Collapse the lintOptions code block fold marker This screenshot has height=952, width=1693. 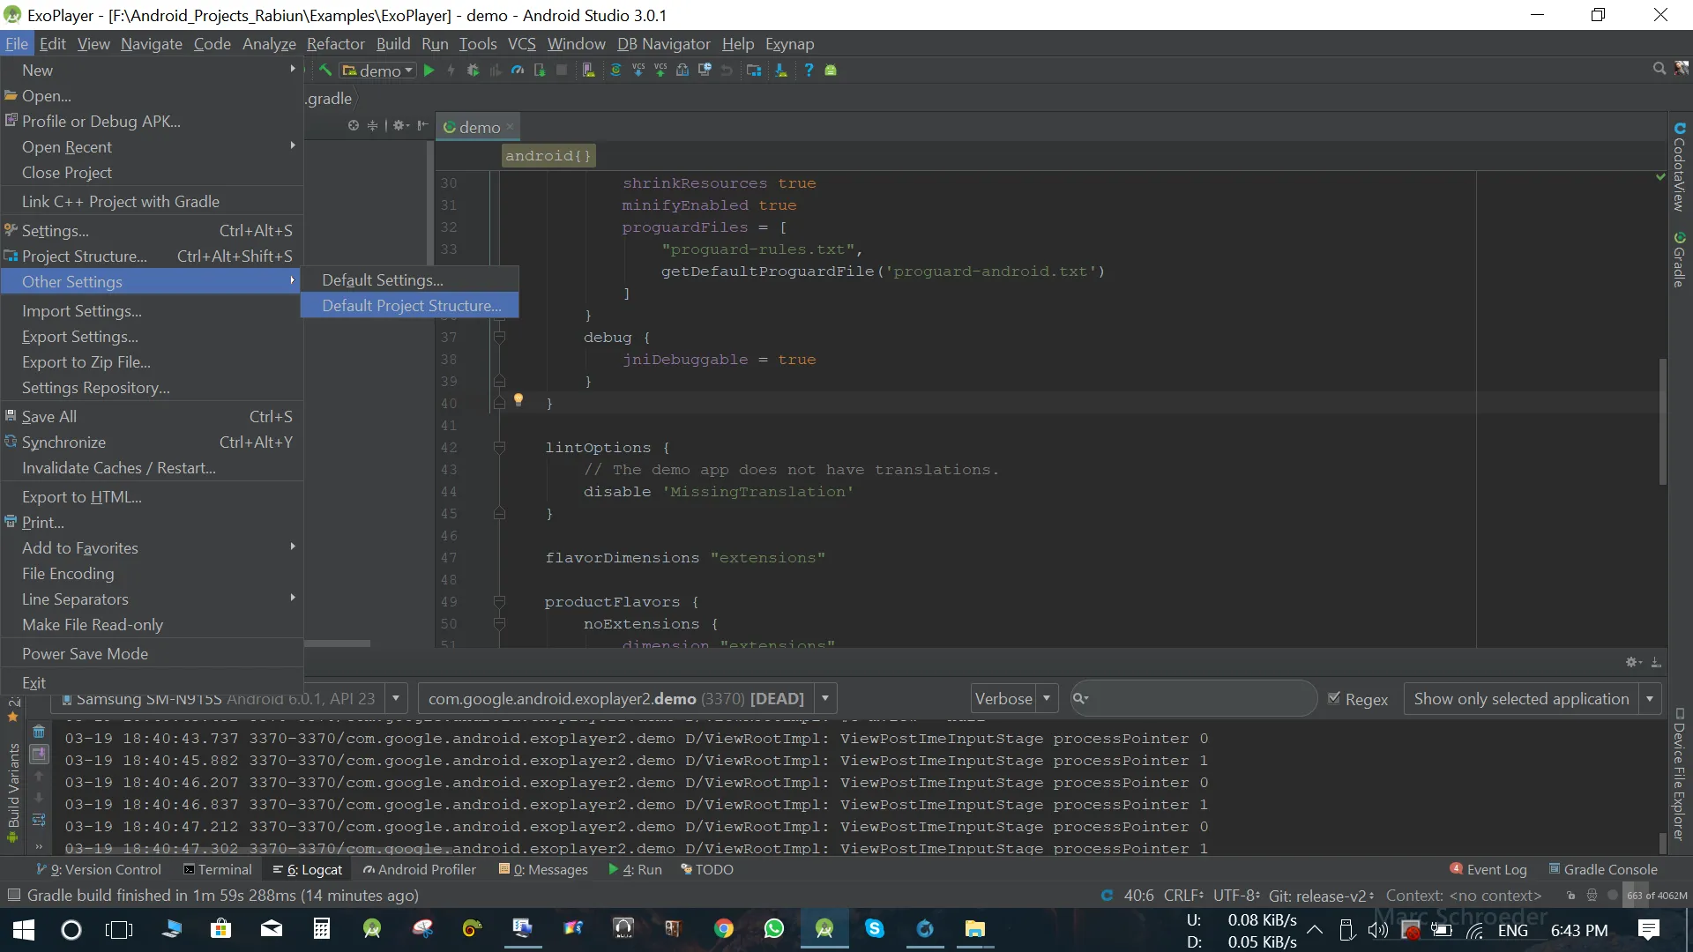point(499,448)
